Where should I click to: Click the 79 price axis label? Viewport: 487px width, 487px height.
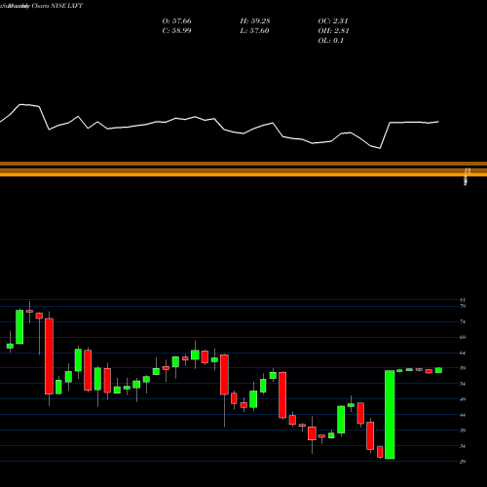coord(463,306)
